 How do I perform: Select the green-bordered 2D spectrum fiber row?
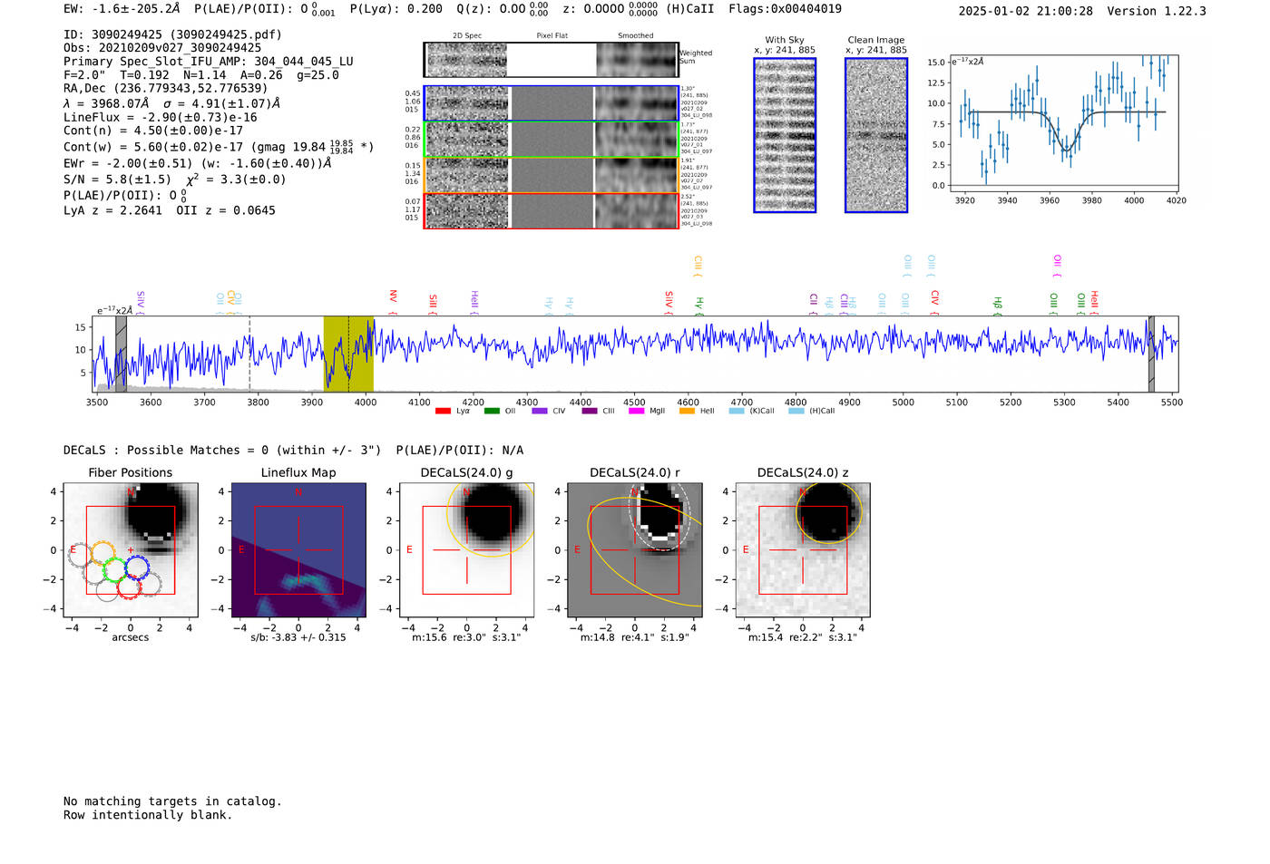tap(551, 139)
